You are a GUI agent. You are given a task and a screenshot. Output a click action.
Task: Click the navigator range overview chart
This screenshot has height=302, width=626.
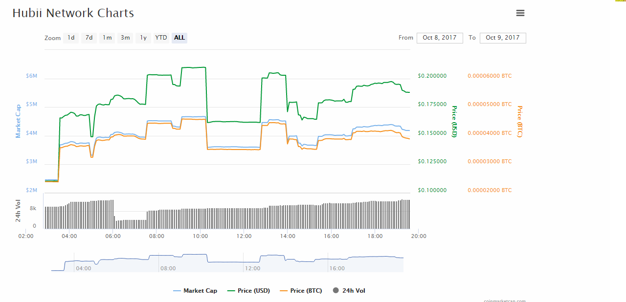[227, 262]
